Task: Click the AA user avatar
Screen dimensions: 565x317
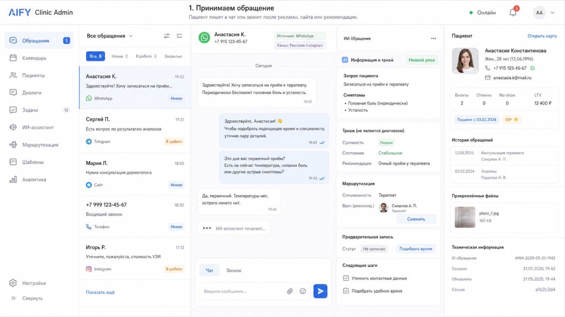Action: [x=539, y=13]
